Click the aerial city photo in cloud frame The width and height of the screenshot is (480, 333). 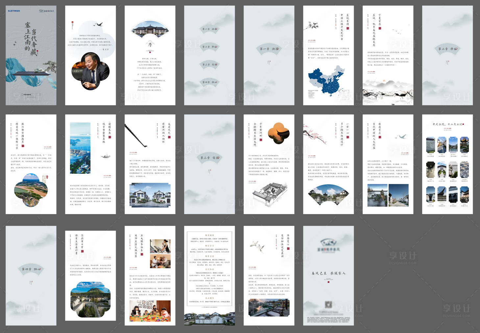click(x=31, y=190)
